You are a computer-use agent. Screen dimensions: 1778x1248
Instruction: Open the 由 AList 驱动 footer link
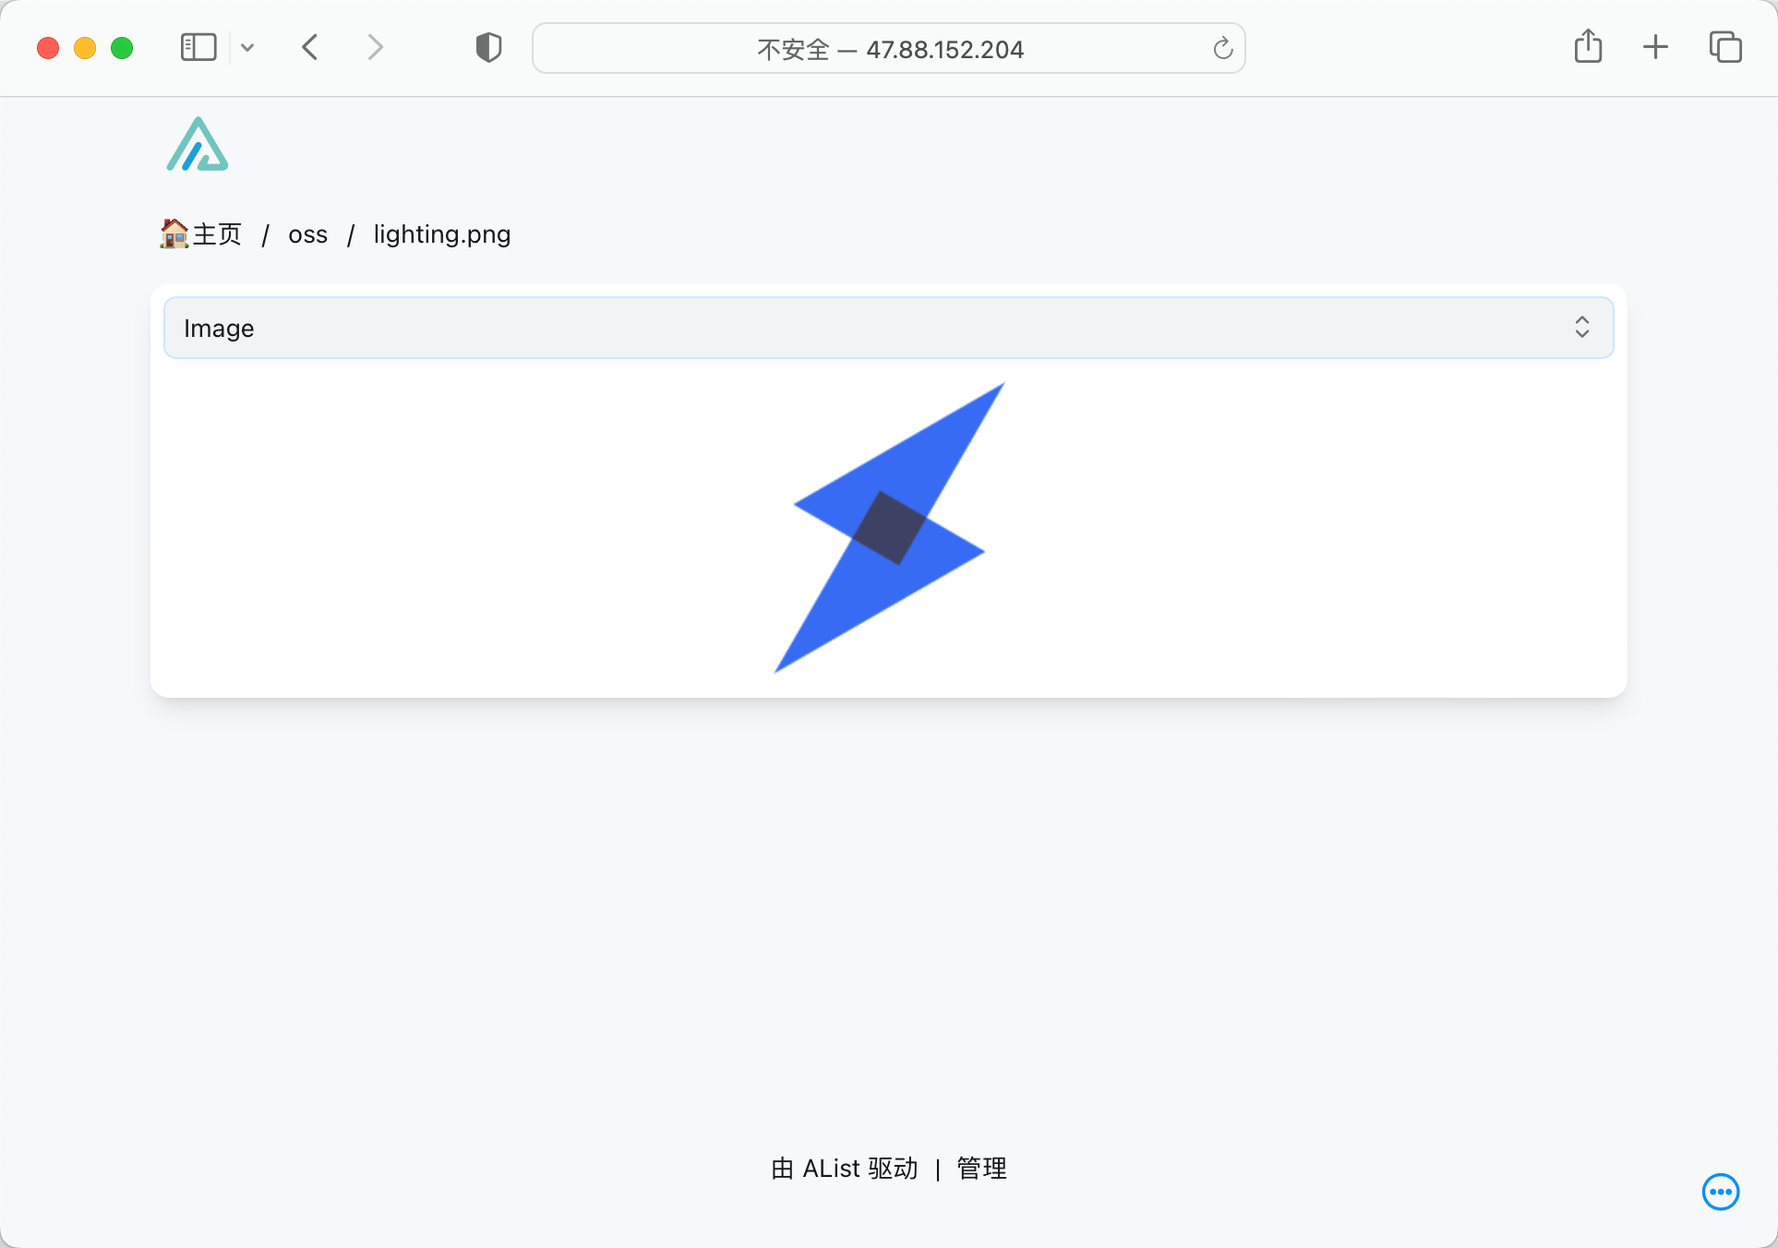pos(844,1169)
